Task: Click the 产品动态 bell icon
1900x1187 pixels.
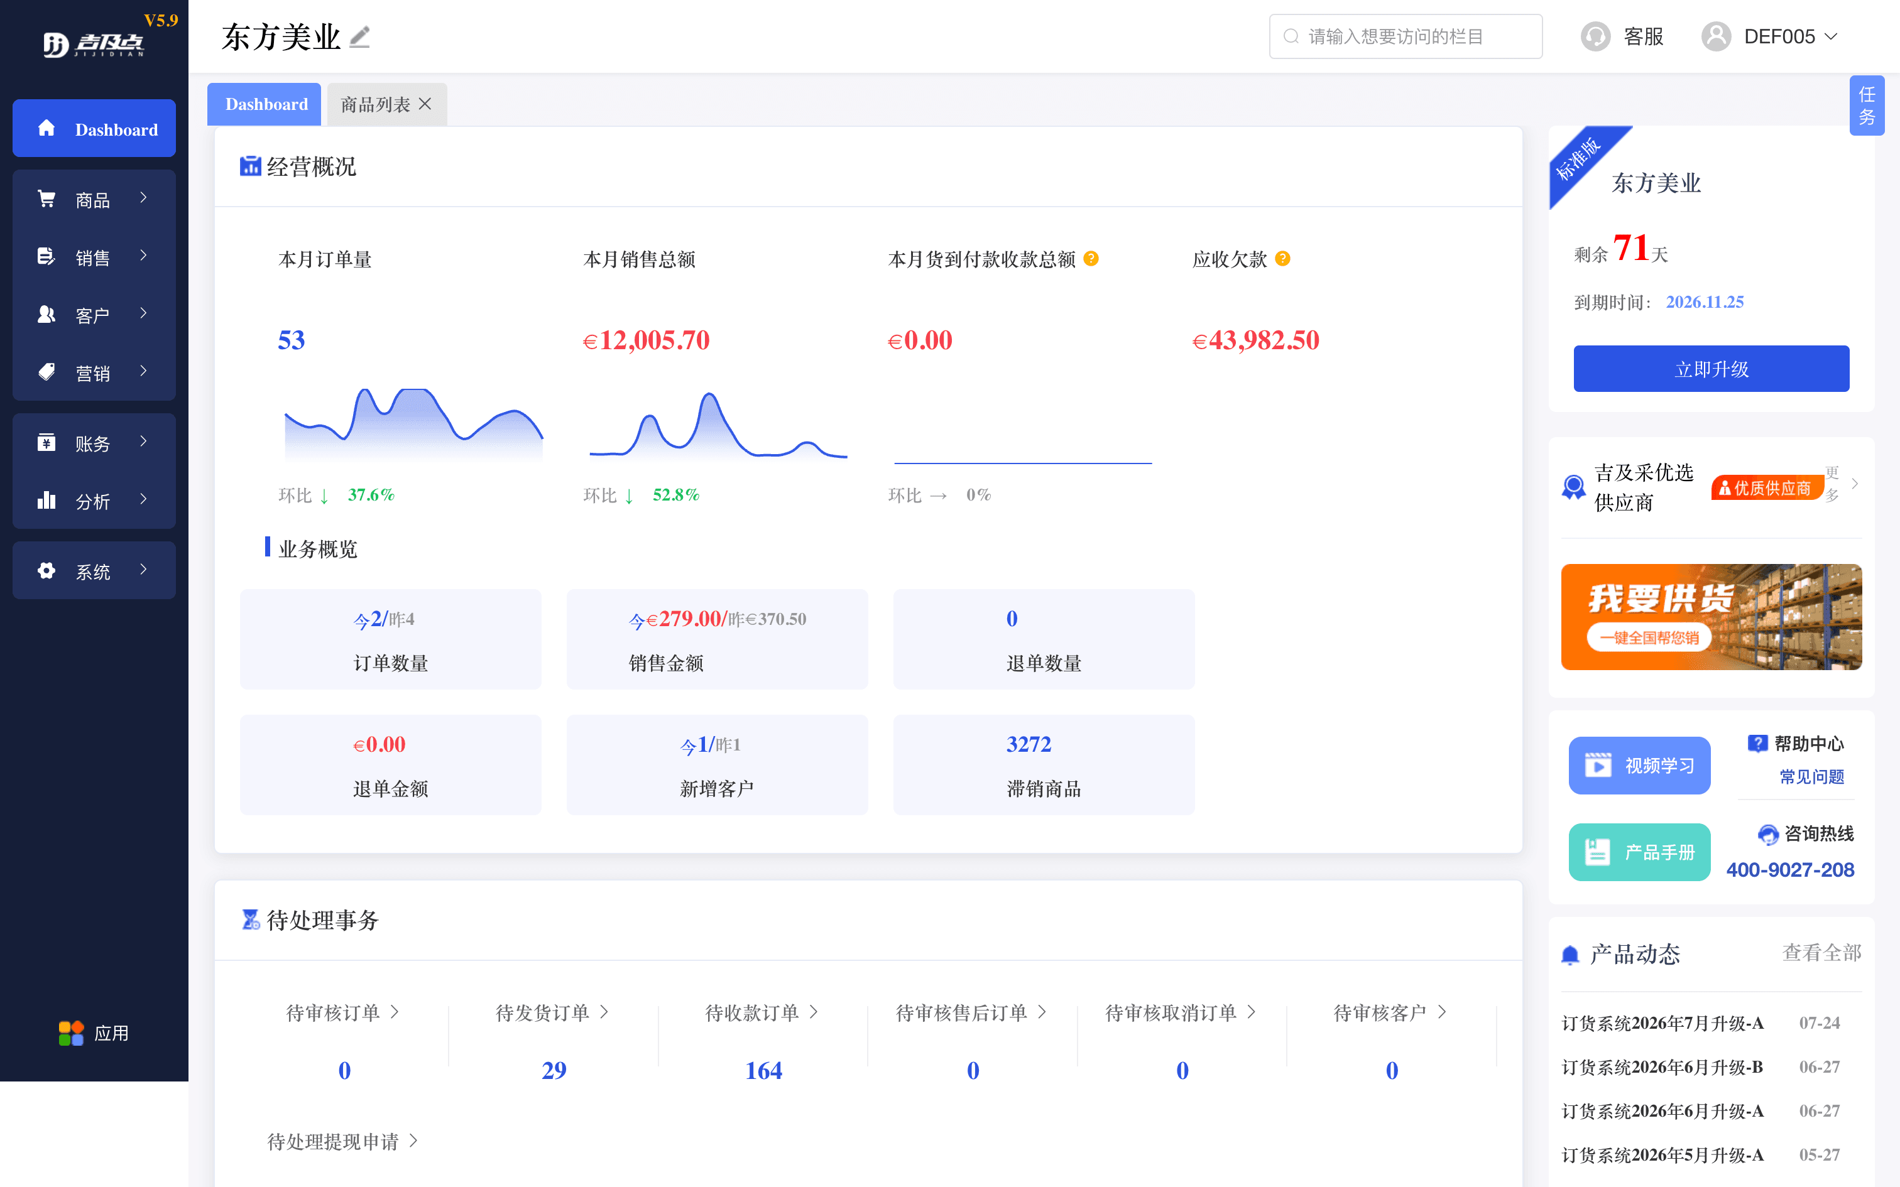Action: [1570, 955]
